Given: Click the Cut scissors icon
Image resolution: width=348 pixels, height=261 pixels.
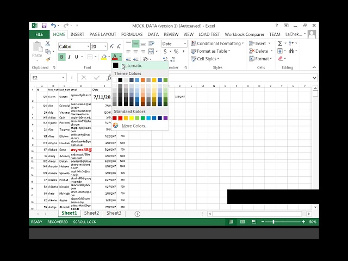Looking at the screenshot, I should 48,43.
